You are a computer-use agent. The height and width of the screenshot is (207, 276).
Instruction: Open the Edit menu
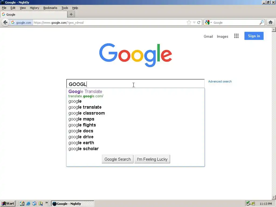click(13, 8)
